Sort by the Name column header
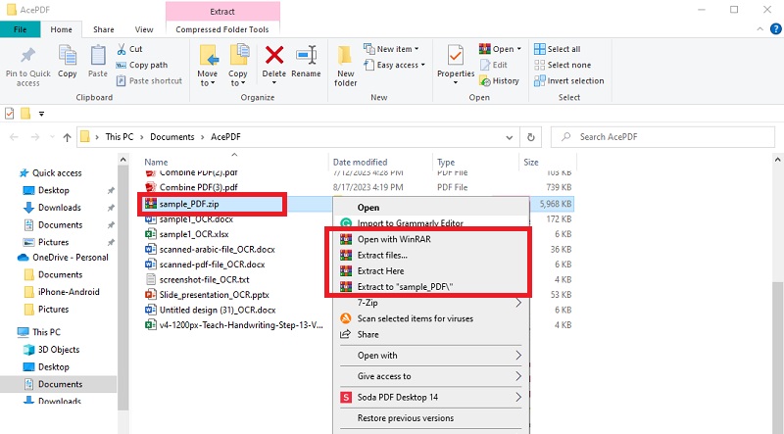This screenshot has height=434, width=784. [156, 162]
